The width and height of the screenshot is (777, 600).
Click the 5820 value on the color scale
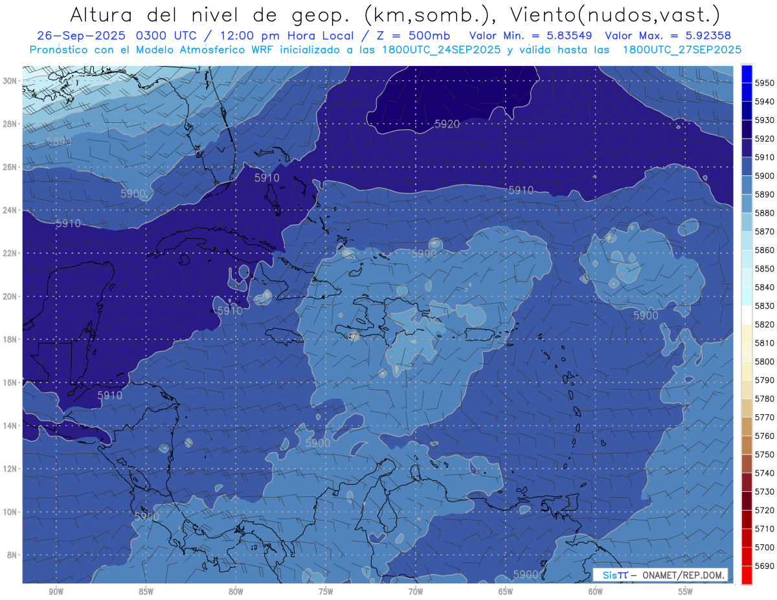(764, 324)
